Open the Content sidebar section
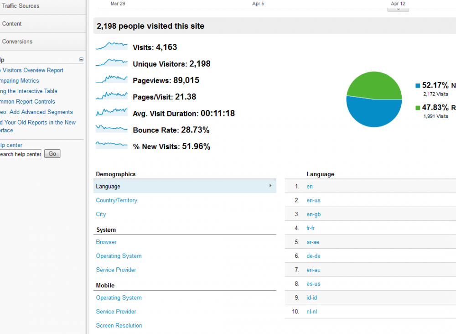 tap(12, 24)
